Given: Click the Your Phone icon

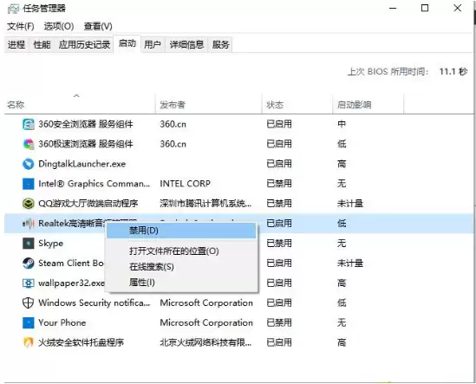Looking at the screenshot, I should [29, 322].
